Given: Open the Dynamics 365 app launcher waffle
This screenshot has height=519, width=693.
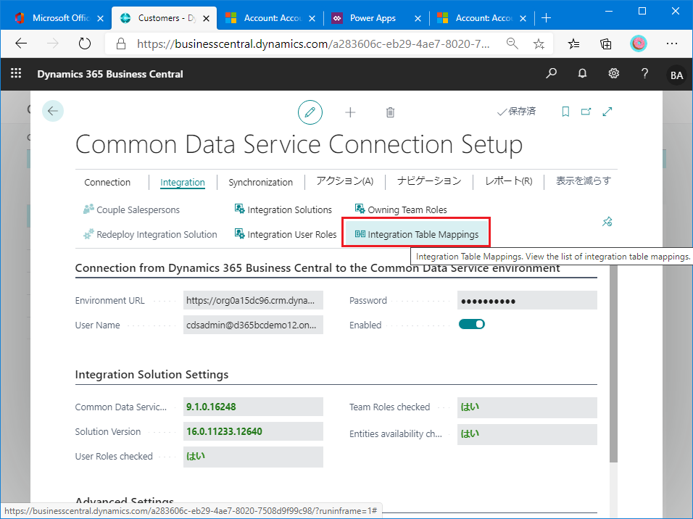Looking at the screenshot, I should point(16,73).
